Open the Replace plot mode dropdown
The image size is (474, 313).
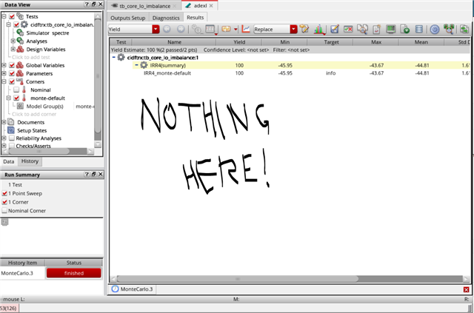click(x=294, y=30)
